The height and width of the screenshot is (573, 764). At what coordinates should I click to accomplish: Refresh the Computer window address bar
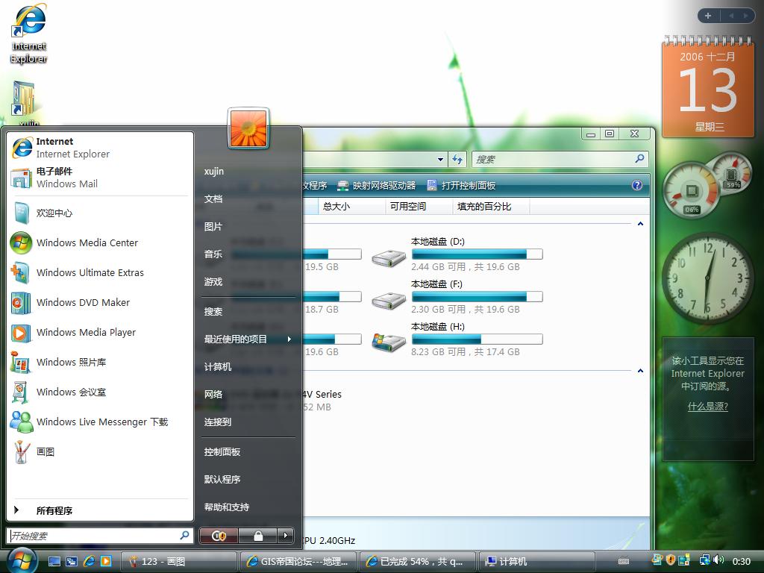[457, 160]
